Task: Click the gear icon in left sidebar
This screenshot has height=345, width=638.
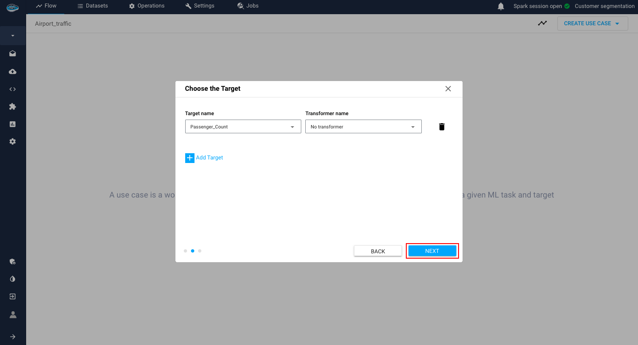Action: pos(13,142)
